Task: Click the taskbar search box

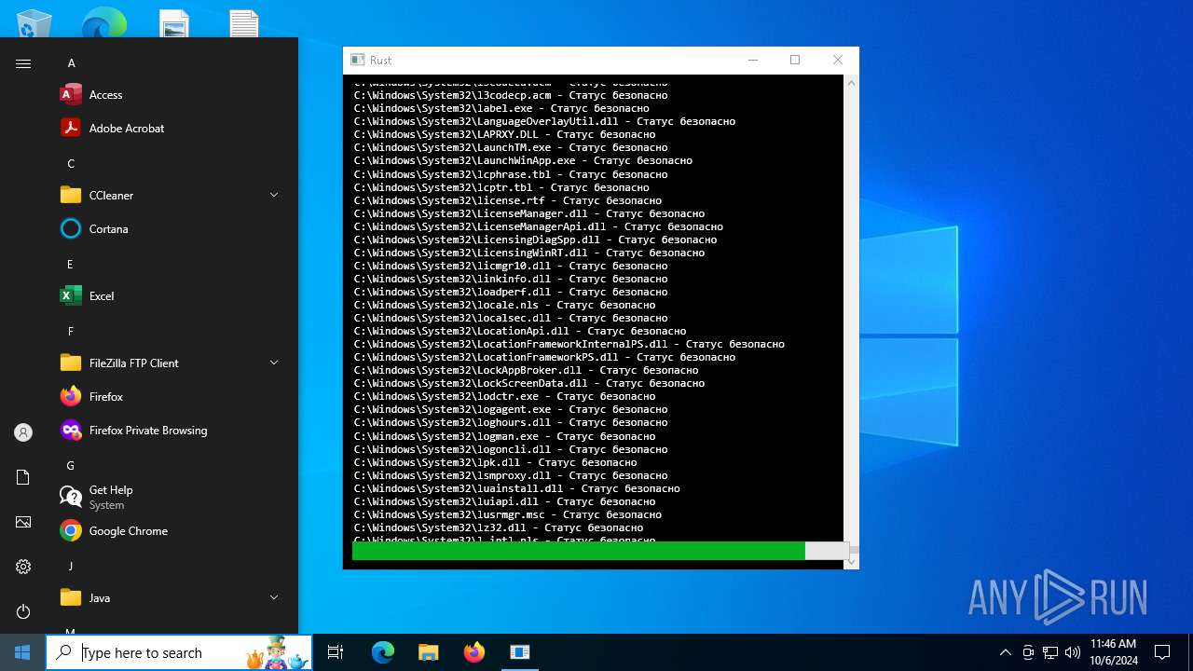Action: [179, 652]
